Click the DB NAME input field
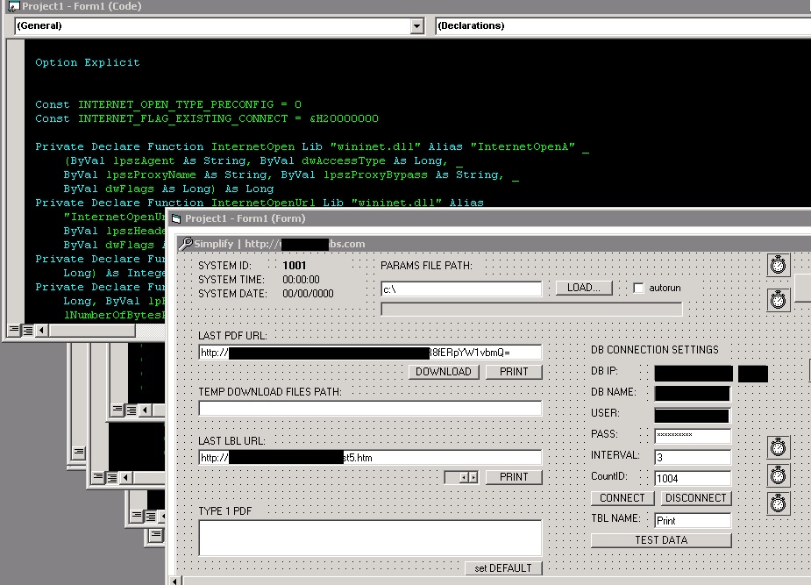Screen dimensions: 811x585 tap(693, 394)
